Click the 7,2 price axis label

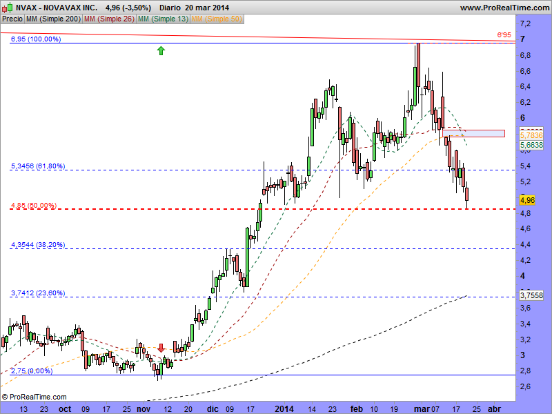coord(525,23)
